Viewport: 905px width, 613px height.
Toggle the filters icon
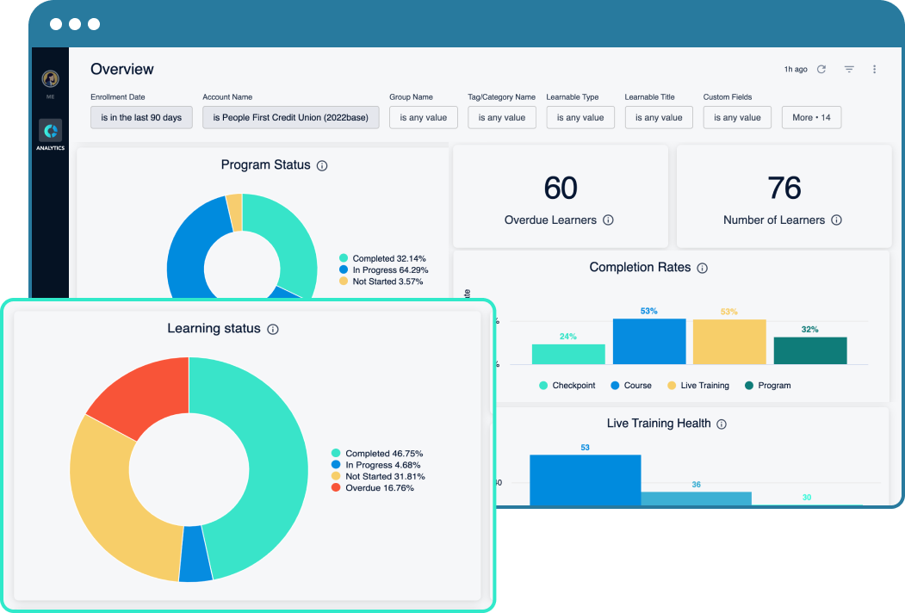pos(849,69)
